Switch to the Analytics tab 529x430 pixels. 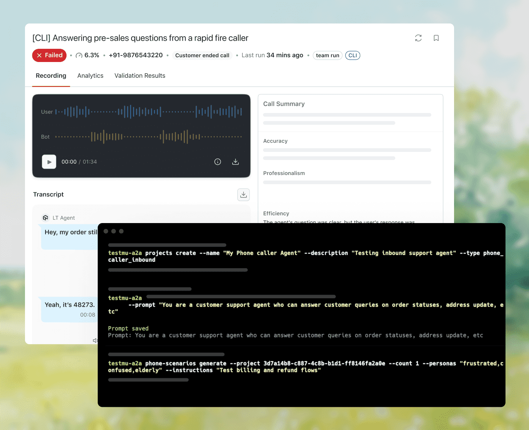(90, 76)
